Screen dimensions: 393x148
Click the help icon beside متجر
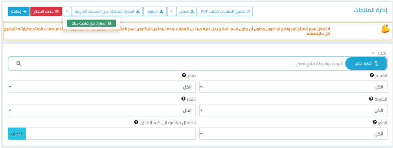[184, 75]
